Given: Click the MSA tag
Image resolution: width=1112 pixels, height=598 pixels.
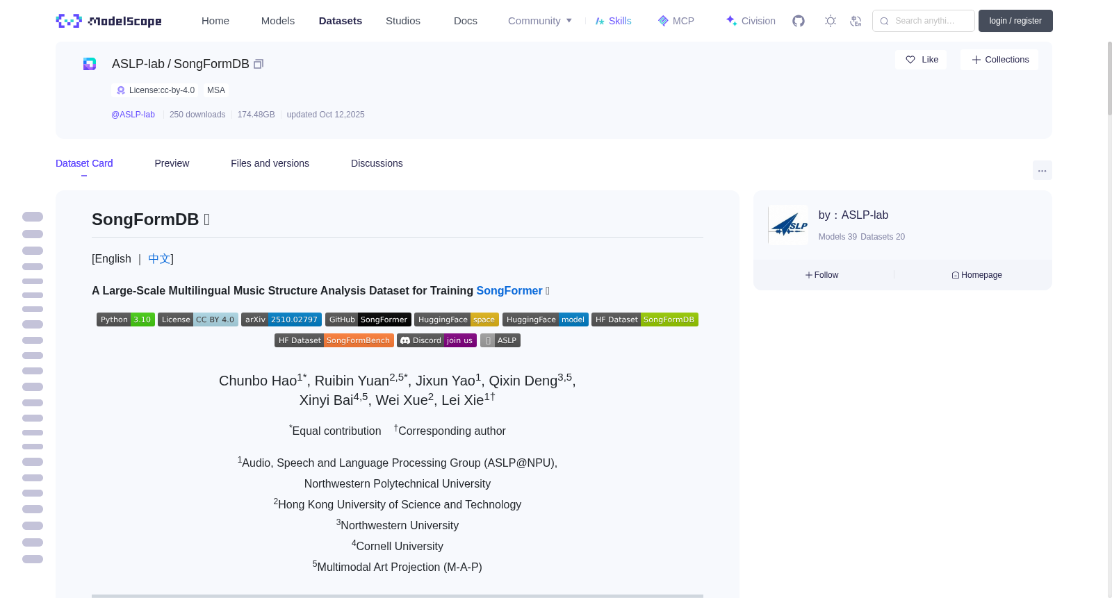Looking at the screenshot, I should pos(216,90).
